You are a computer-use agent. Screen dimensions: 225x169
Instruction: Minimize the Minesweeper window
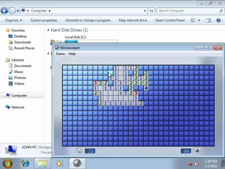[x=199, y=48]
